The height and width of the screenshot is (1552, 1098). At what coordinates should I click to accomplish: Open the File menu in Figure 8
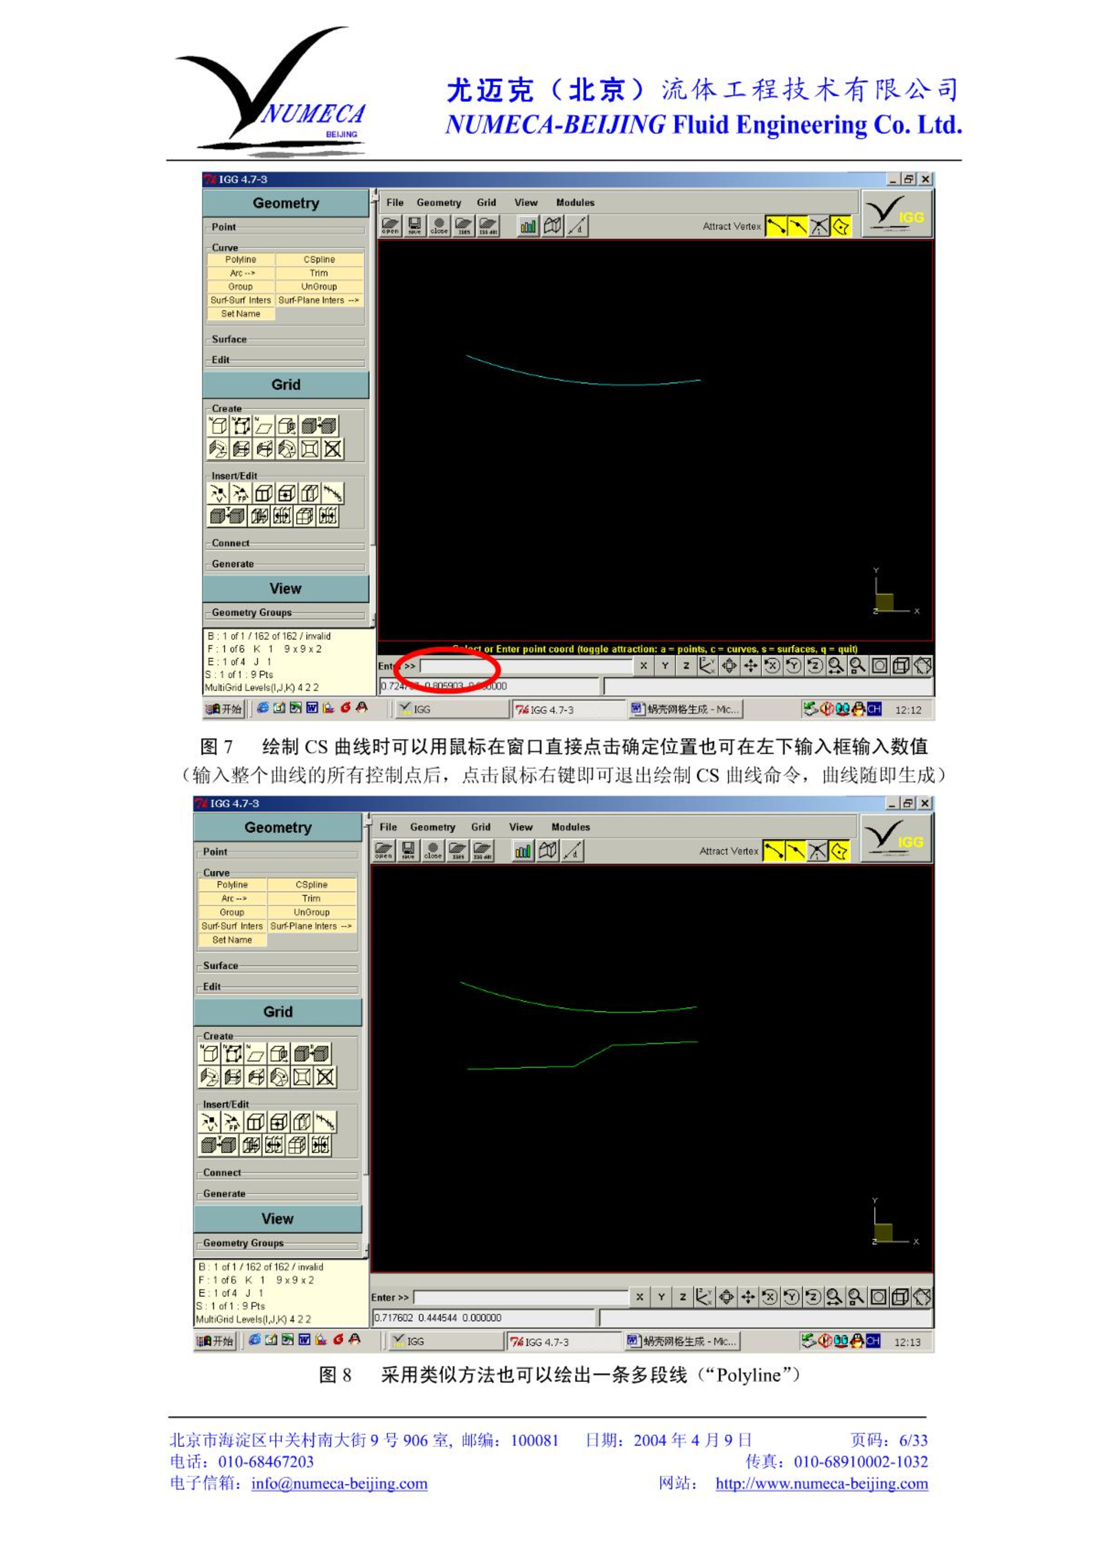(x=389, y=827)
